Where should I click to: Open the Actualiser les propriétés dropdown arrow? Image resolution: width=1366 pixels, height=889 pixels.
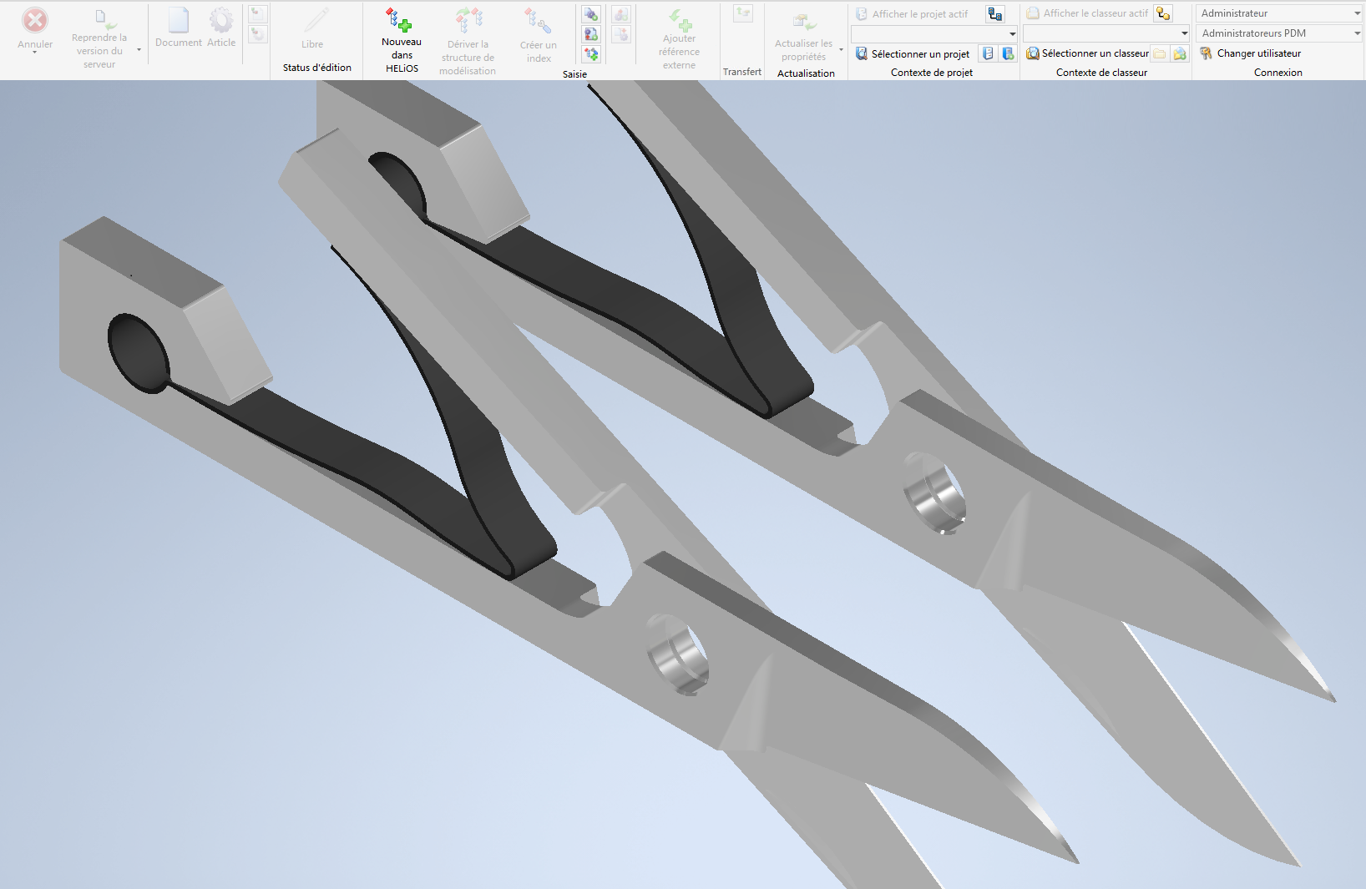click(841, 50)
